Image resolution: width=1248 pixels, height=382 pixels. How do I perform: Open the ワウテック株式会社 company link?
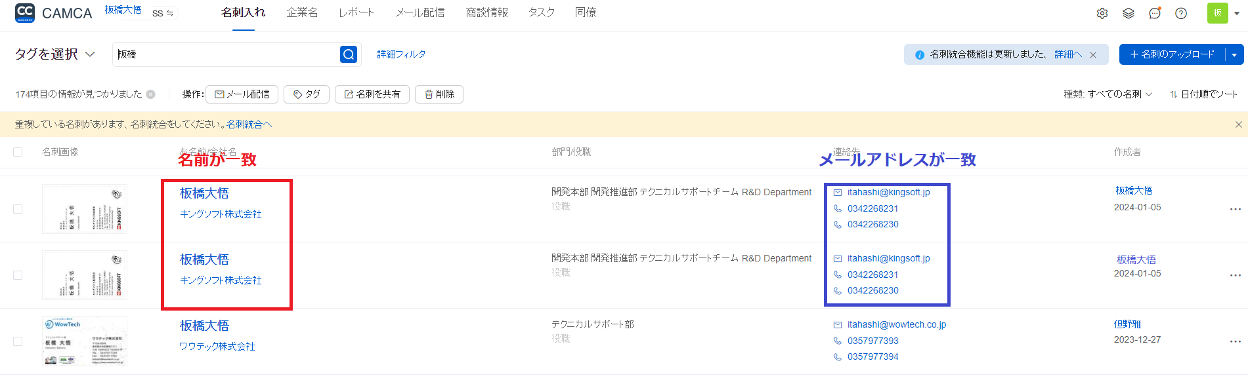[x=217, y=347]
